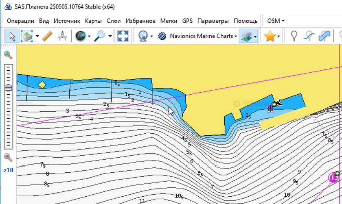
Task: Click the zoom in magnifier above slider
Action: (8, 55)
